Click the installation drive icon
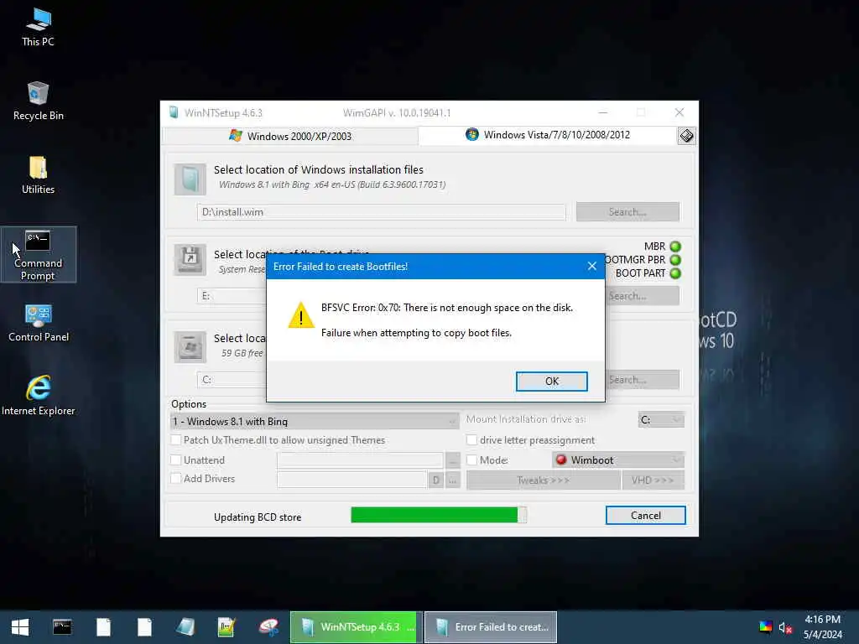859x644 pixels. [x=190, y=346]
